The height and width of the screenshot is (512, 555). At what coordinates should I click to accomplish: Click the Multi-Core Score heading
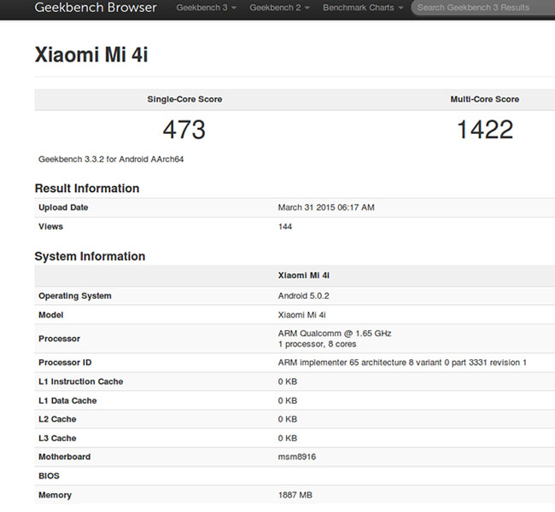click(x=485, y=99)
